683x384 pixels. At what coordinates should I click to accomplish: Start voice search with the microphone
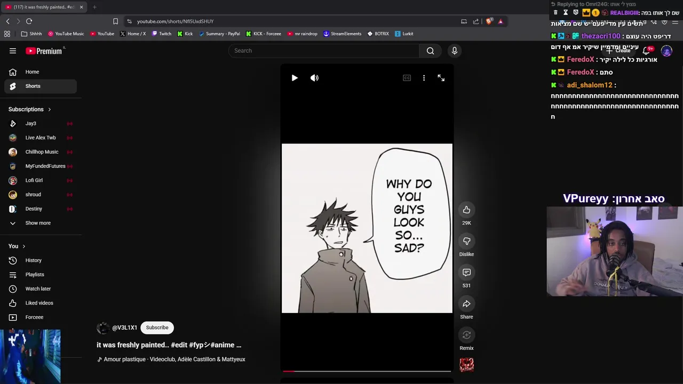455,51
